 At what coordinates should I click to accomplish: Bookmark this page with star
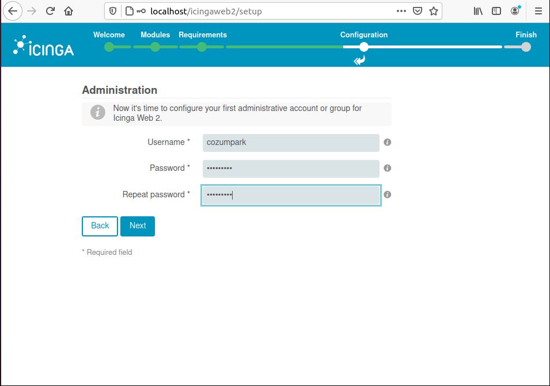click(434, 11)
